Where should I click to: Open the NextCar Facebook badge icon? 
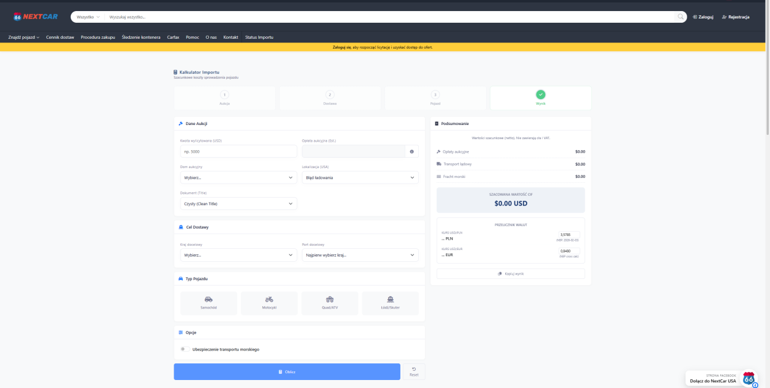click(x=749, y=379)
